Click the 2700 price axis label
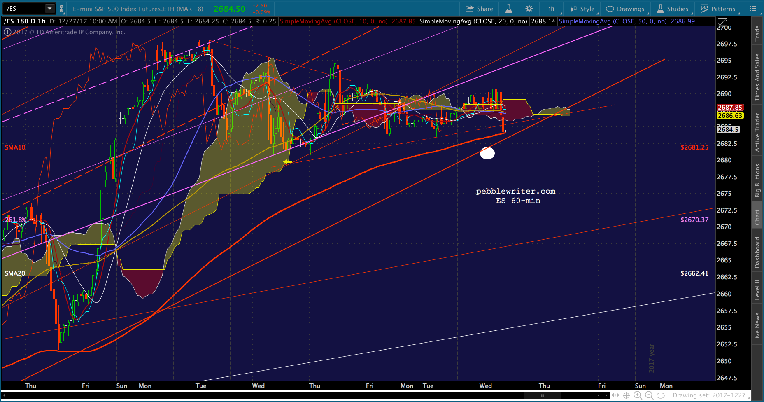 724,28
